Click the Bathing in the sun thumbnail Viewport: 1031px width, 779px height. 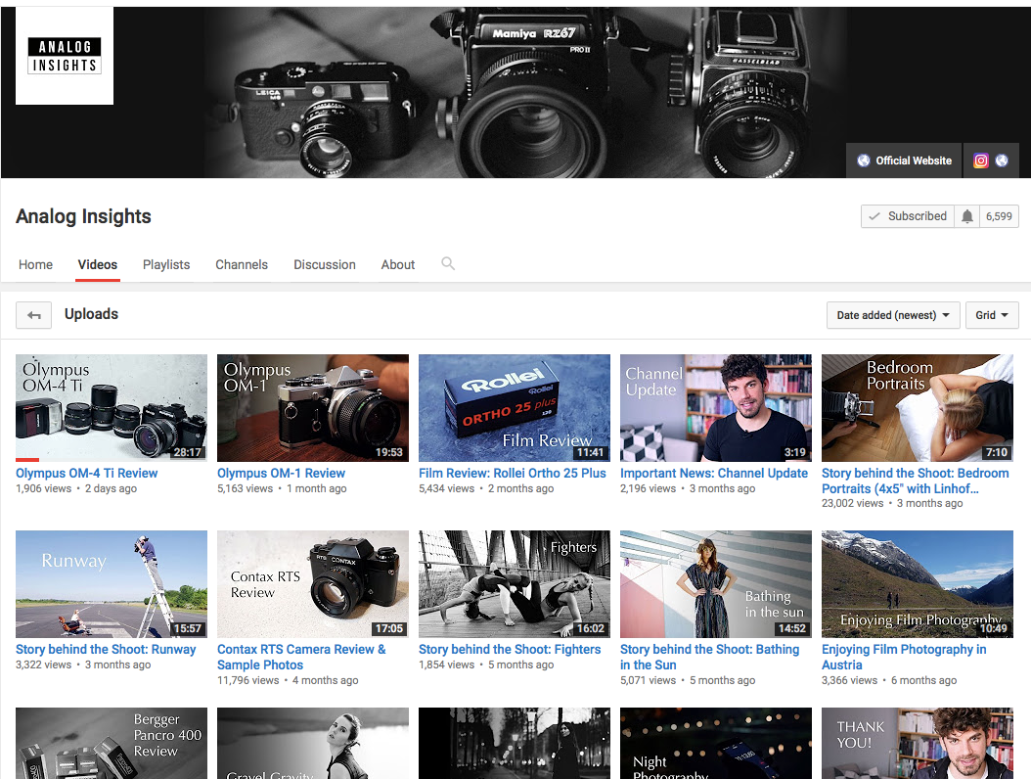(715, 584)
